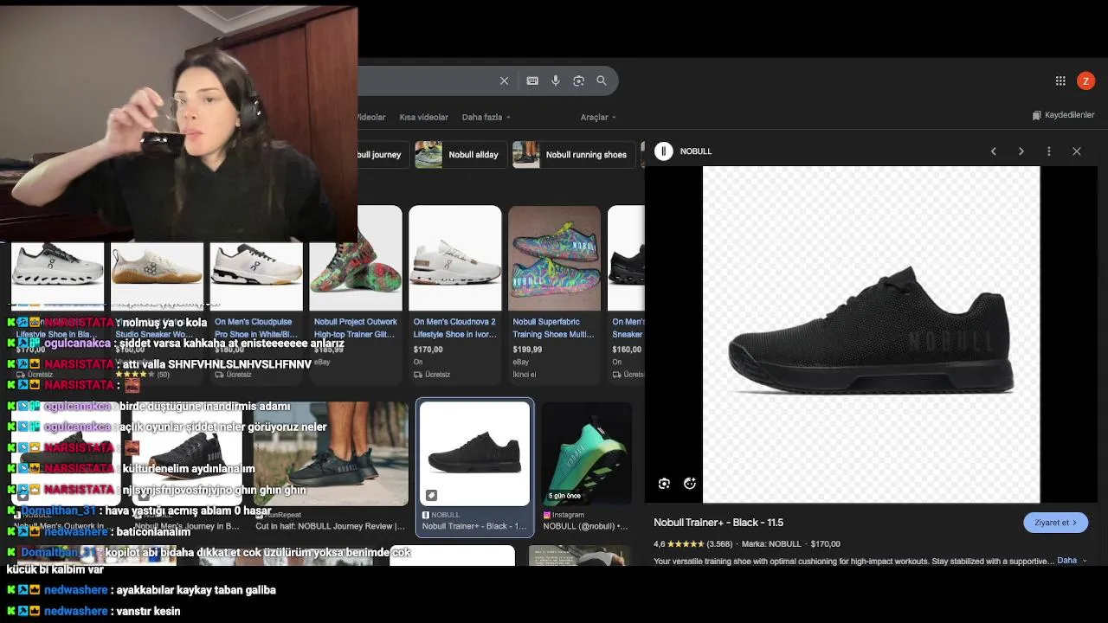The image size is (1108, 623).
Task: Open three-dot options in preview panel
Action: click(x=1049, y=151)
